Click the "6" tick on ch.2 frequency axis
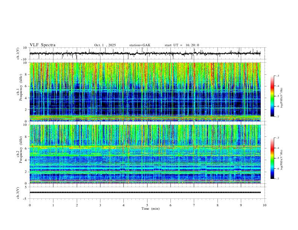 [26, 148]
